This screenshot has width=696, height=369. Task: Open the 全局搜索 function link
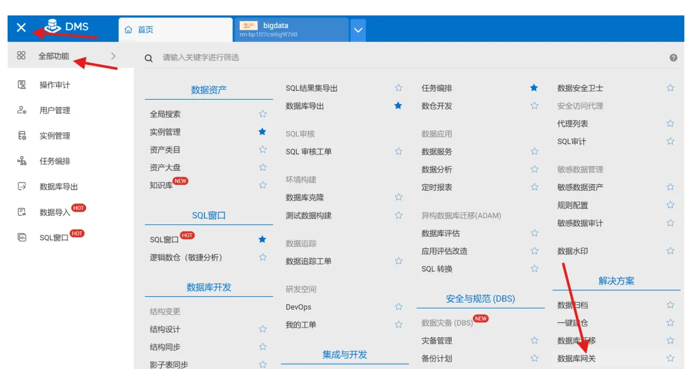165,114
